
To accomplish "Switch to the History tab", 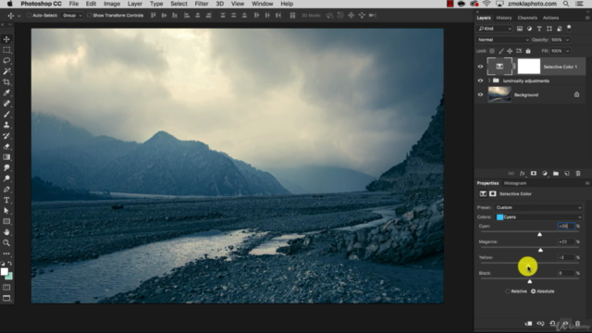I will coord(503,18).
